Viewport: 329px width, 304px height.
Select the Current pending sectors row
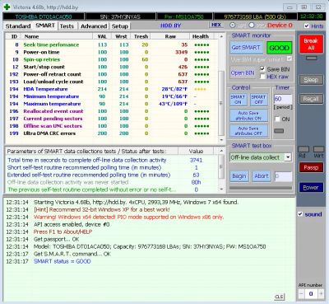[112, 119]
